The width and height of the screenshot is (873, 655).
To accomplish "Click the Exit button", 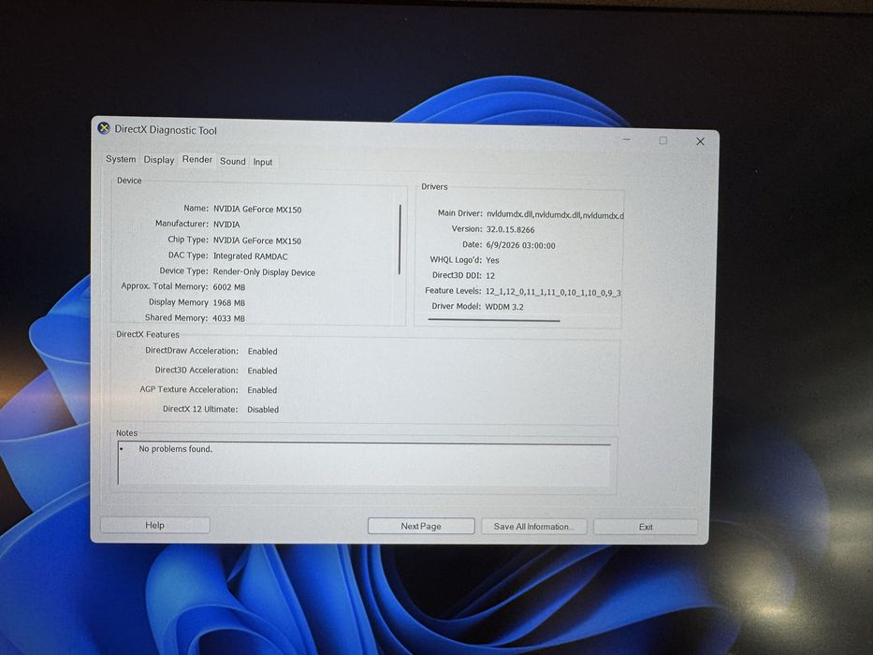I will pos(646,527).
